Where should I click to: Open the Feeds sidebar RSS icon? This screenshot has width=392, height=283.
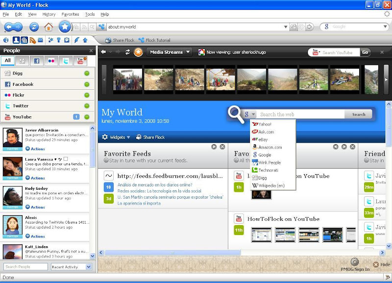point(32,40)
